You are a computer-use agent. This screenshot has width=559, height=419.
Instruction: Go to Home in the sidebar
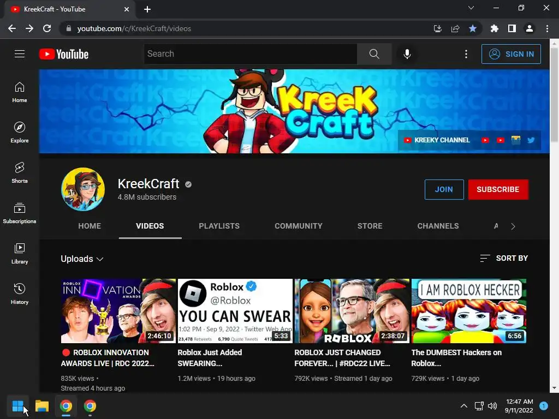pos(20,92)
